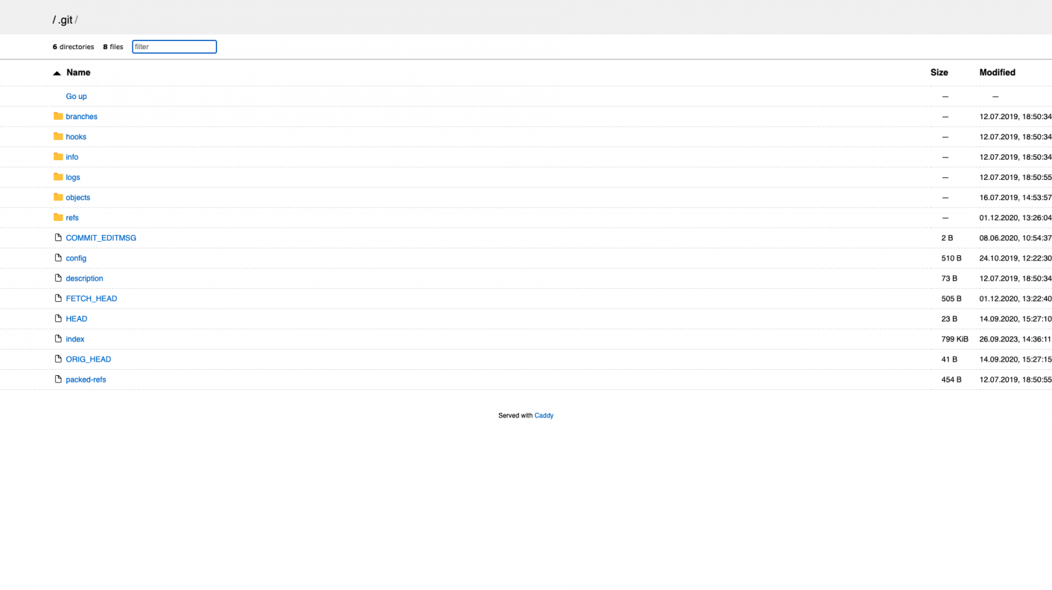Go up to parent directory
The height and width of the screenshot is (590, 1052).
(x=76, y=96)
